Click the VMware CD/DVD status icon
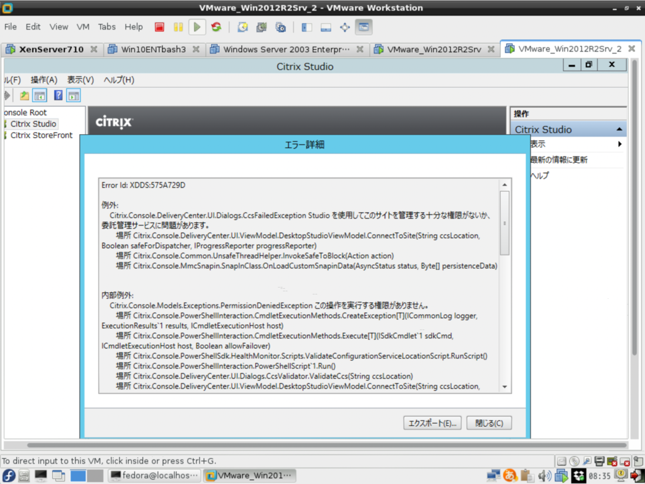645x484 pixels. pyautogui.click(x=574, y=461)
